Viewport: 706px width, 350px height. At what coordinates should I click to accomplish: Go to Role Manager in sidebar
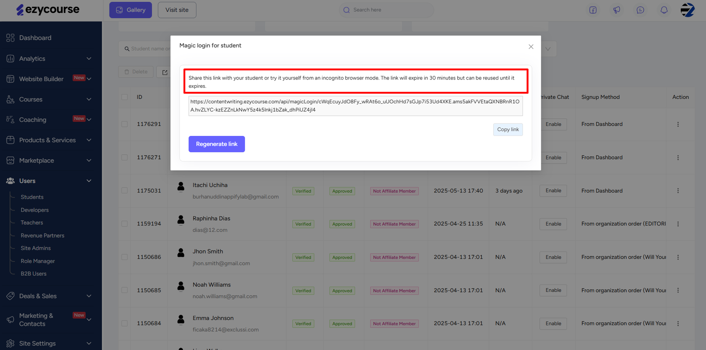(38, 261)
